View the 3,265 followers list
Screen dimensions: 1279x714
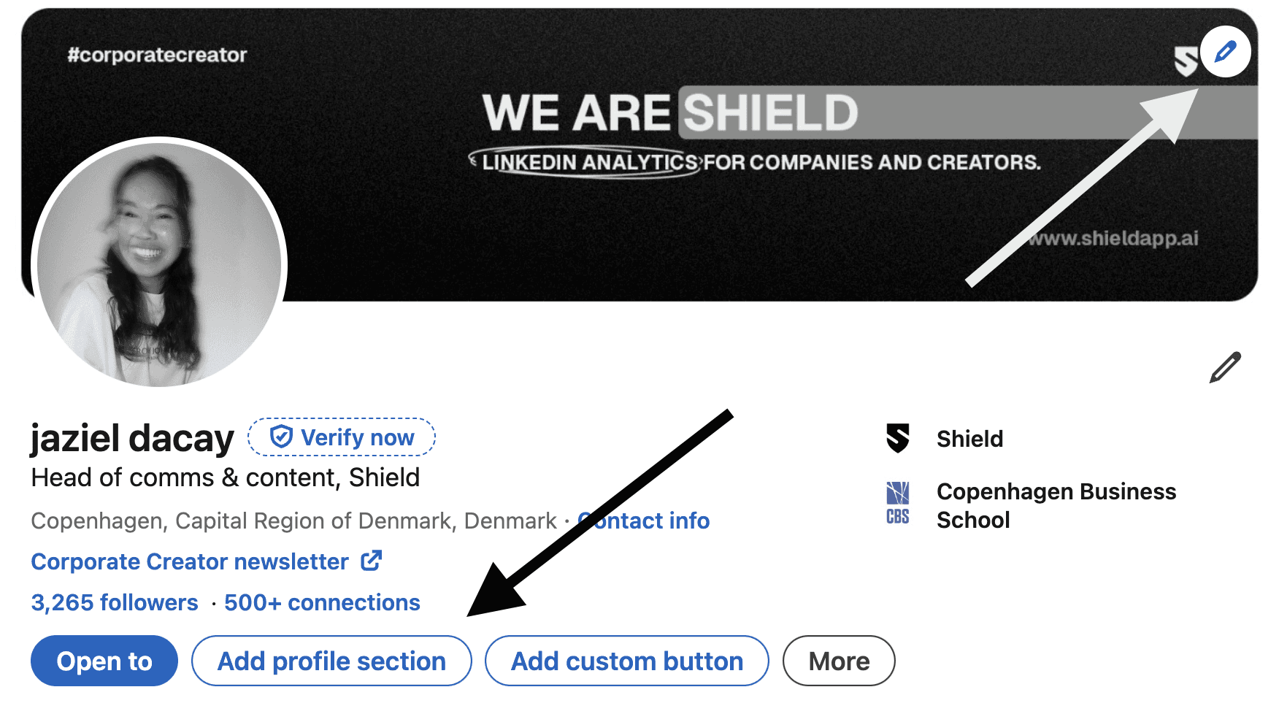pyautogui.click(x=115, y=602)
